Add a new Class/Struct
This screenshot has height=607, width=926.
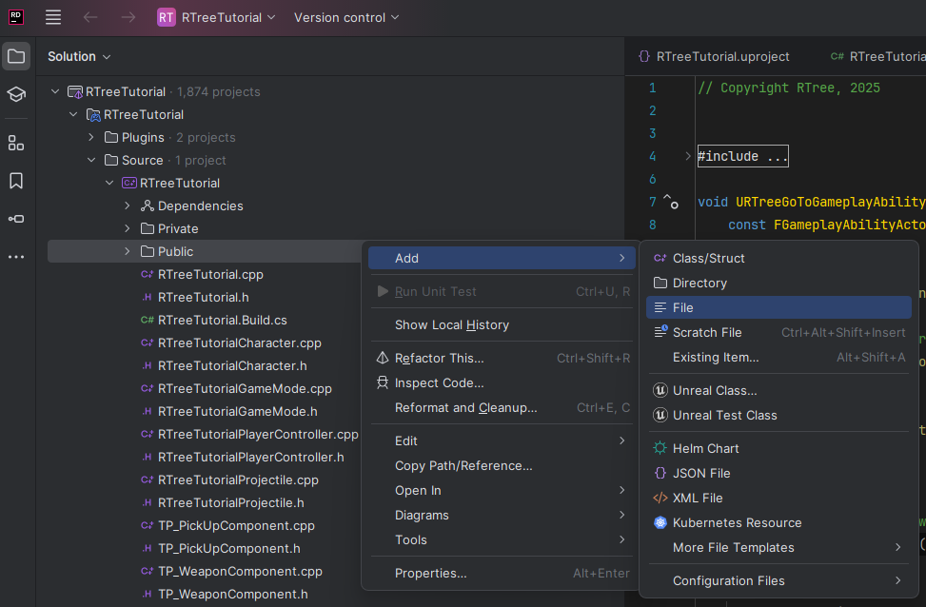pyautogui.click(x=778, y=258)
